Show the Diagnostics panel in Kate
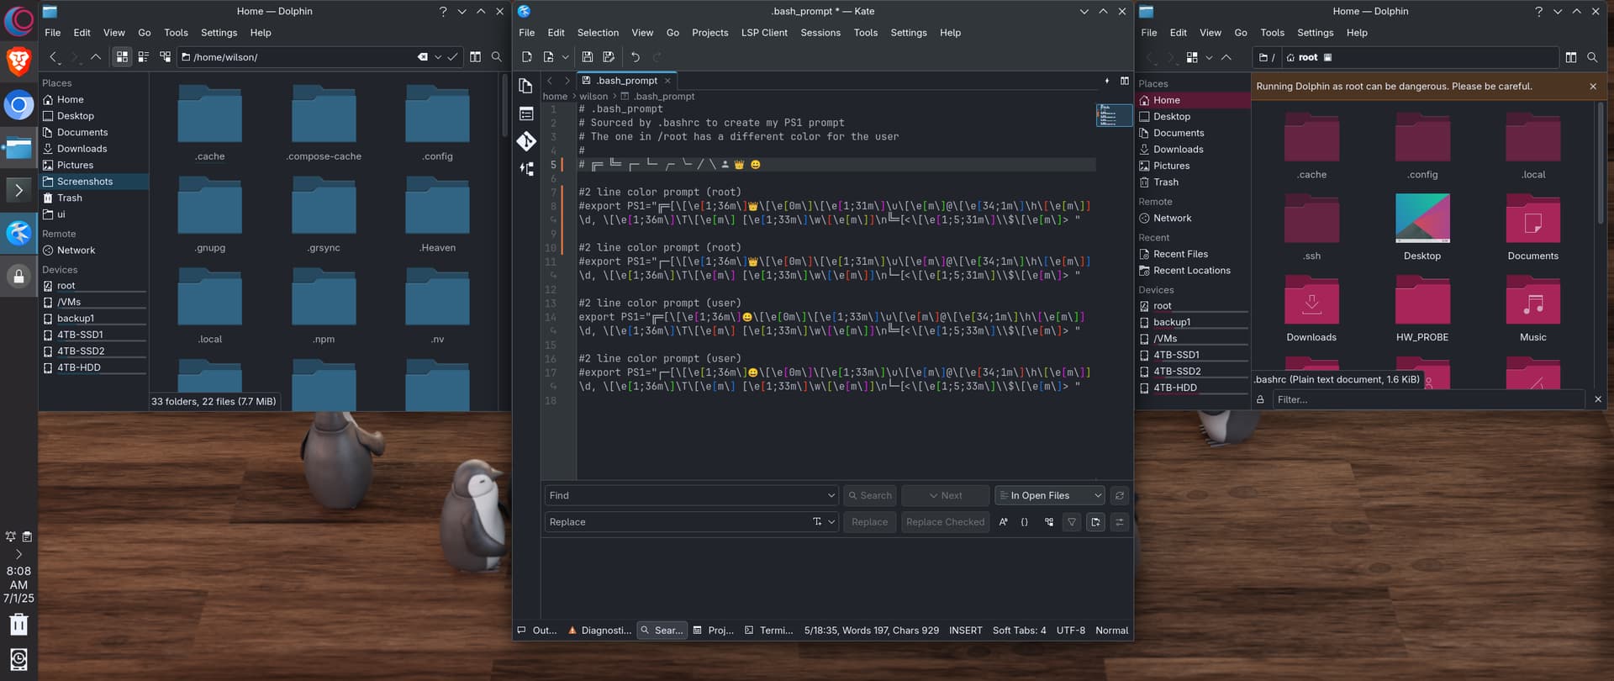The image size is (1614, 681). click(x=600, y=631)
